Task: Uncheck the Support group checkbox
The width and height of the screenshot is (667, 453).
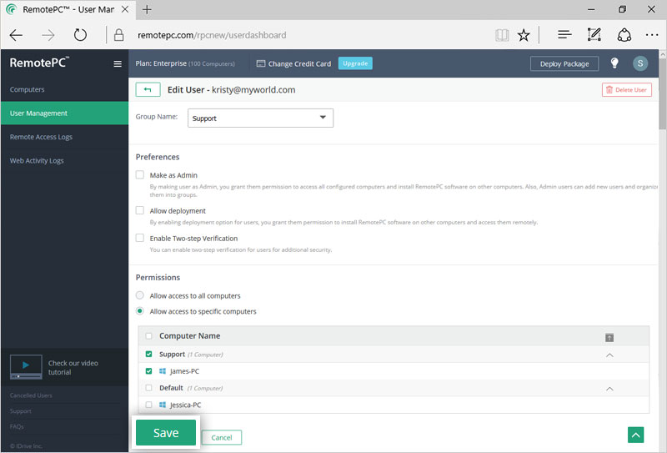Action: (x=148, y=355)
